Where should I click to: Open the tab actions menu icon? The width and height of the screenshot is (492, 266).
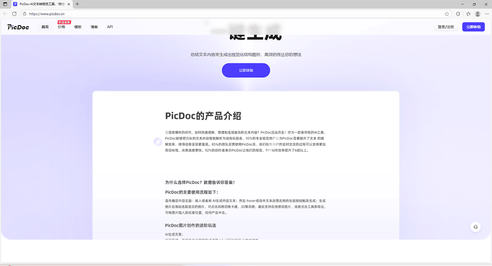[5, 4]
